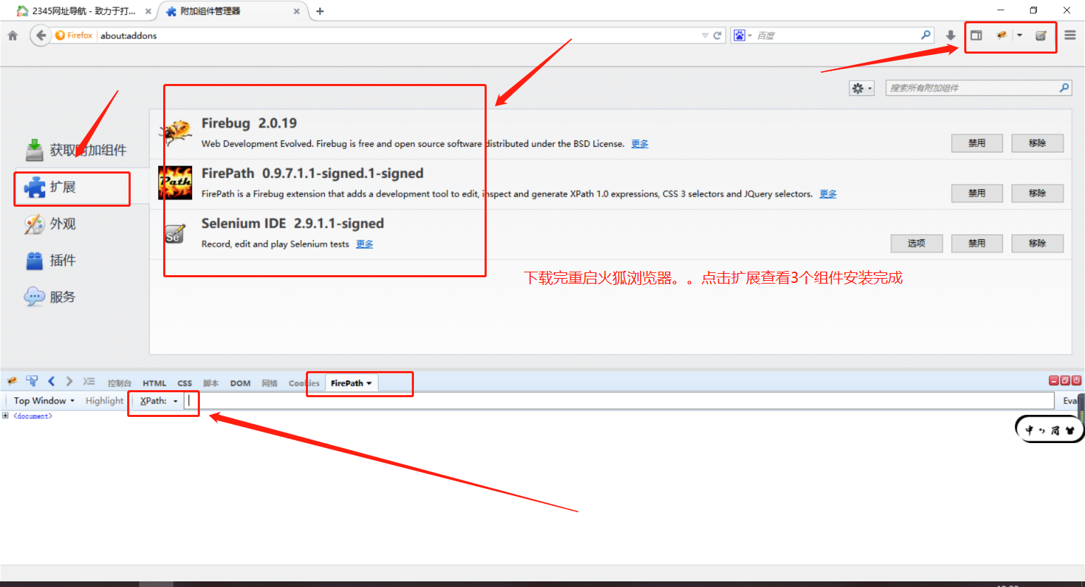
Task: Select the Plugins category
Action: point(51,260)
